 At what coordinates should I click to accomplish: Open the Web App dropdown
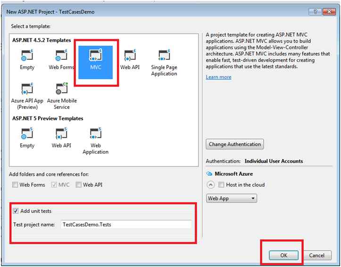232,198
